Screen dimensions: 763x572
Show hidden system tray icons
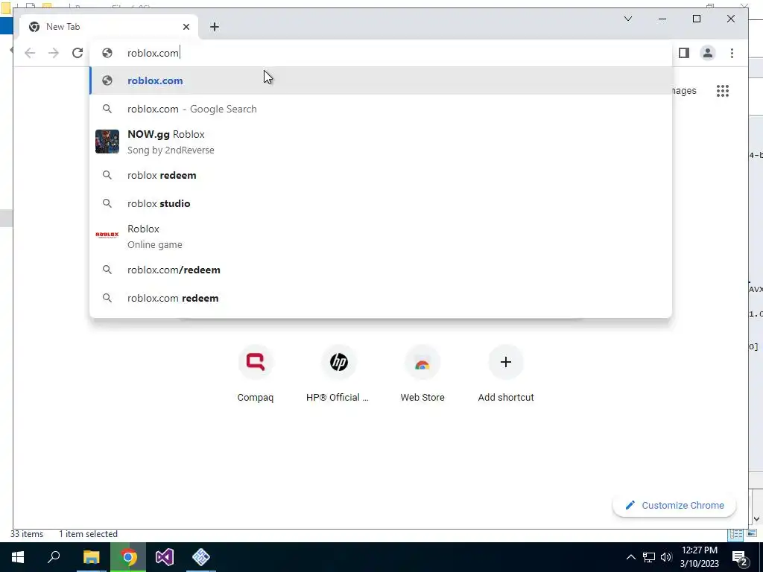[x=630, y=557]
